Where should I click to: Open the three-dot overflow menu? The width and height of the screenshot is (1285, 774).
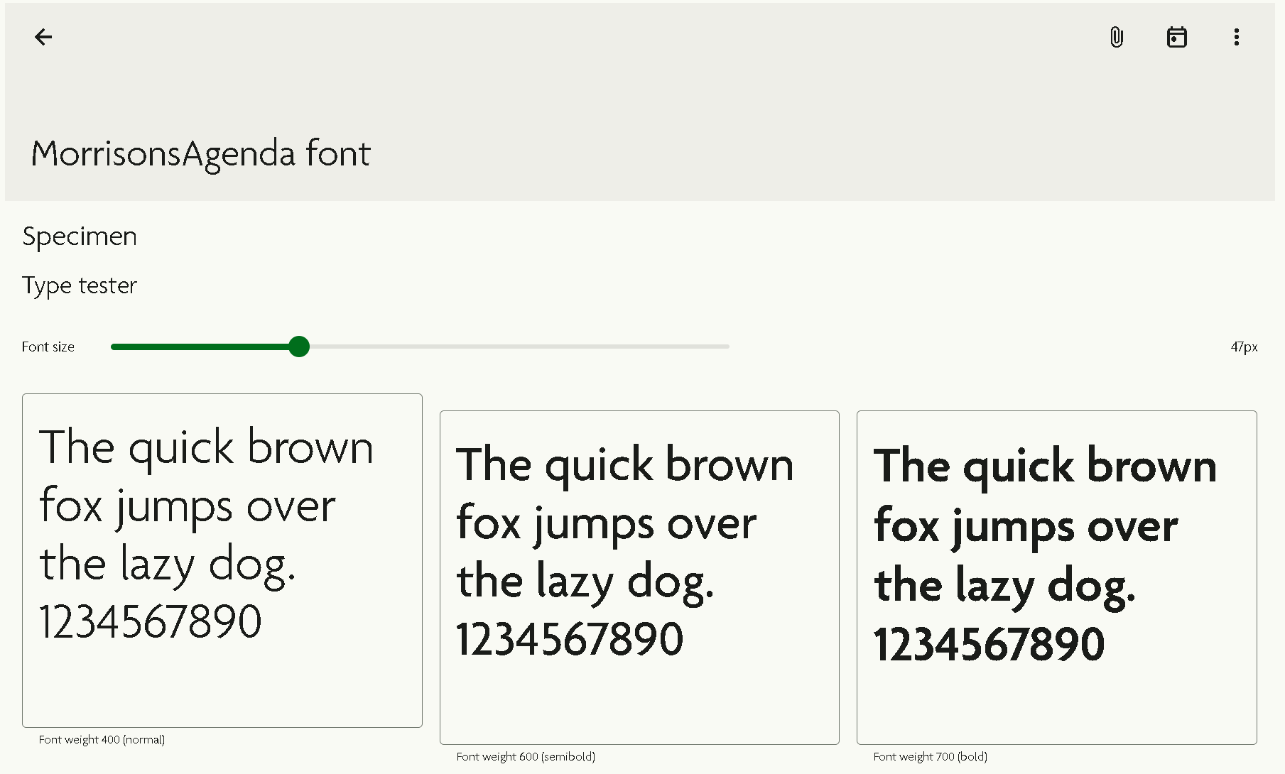pyautogui.click(x=1237, y=37)
